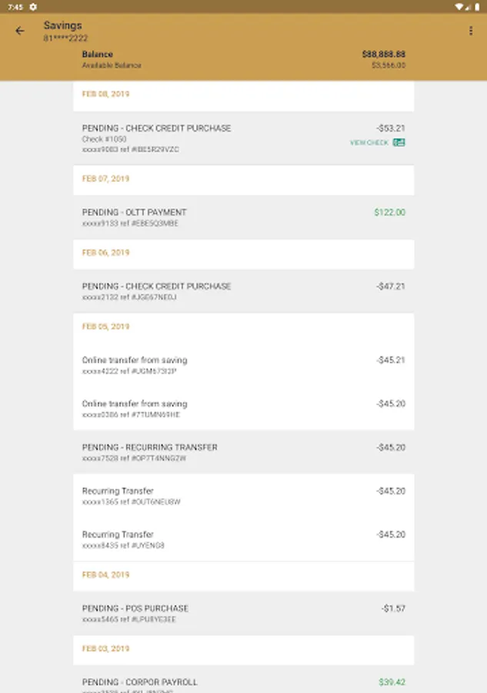The width and height of the screenshot is (487, 693).
Task: Click the Wi-Fi signal icon in status bar
Action: click(x=459, y=6)
